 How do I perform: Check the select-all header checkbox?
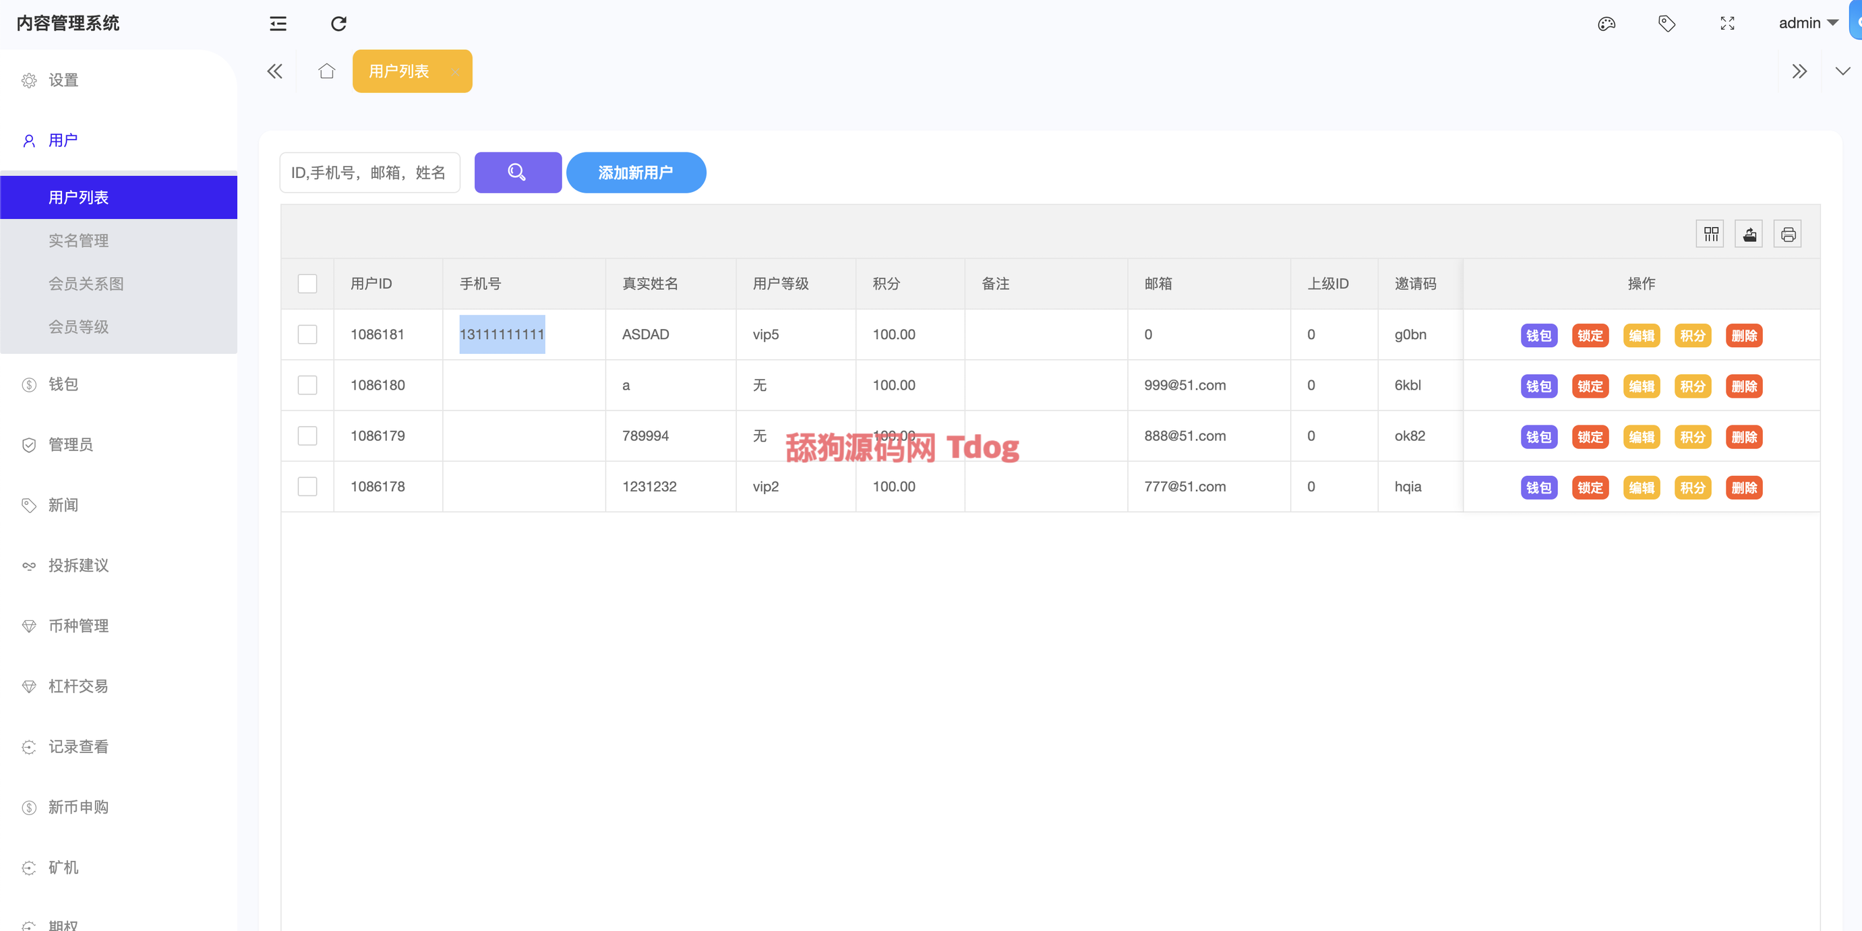307,283
